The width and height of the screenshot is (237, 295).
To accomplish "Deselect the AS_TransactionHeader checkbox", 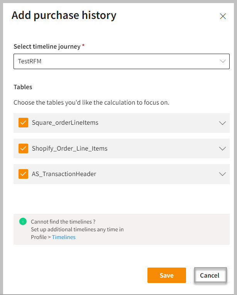I will coord(23,174).
